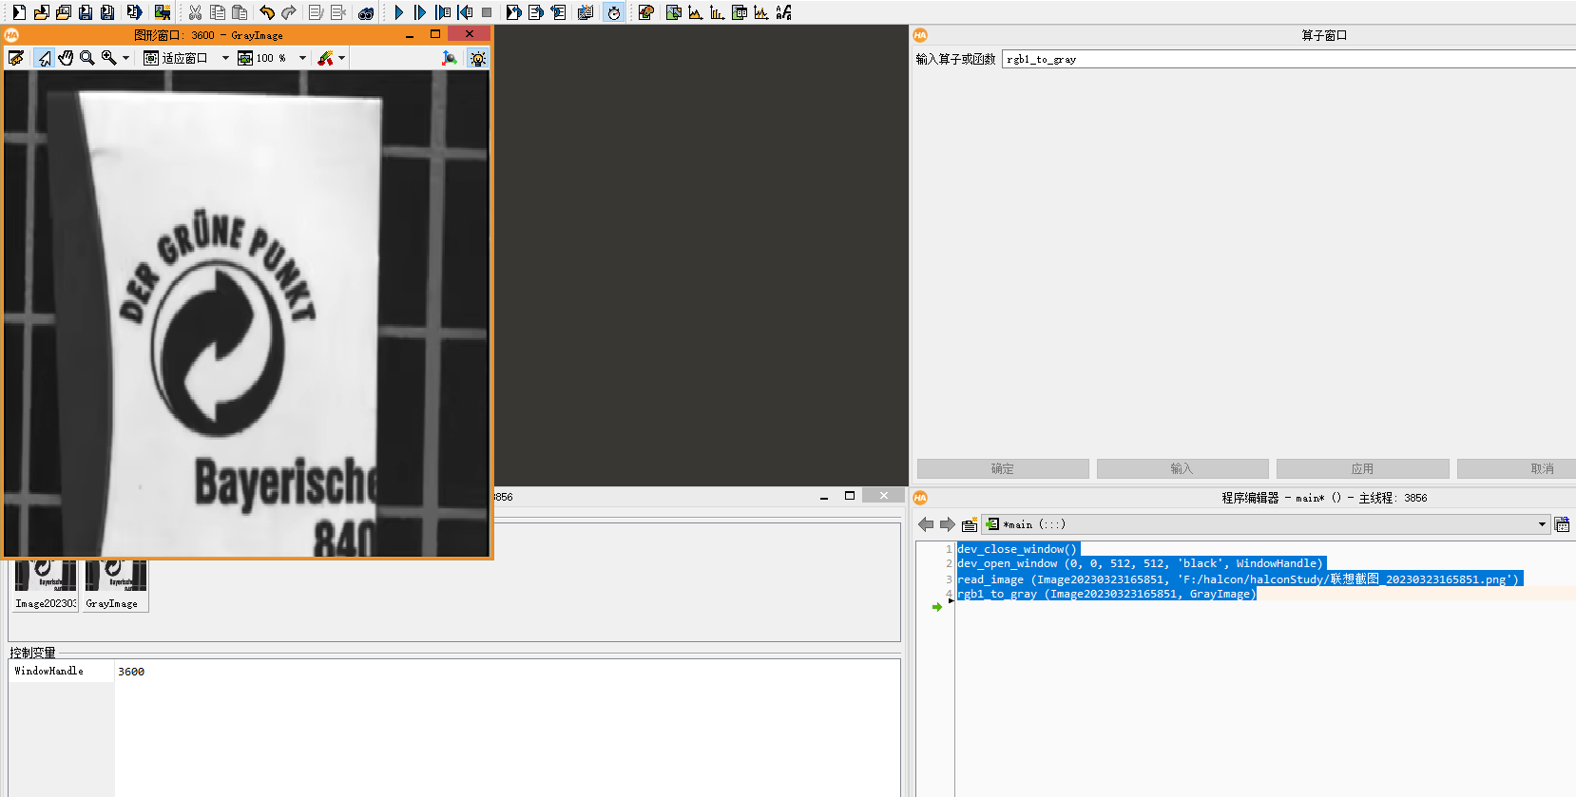This screenshot has height=797, width=1576.
Task: Select the dev_open_window code line
Action: [1140, 563]
